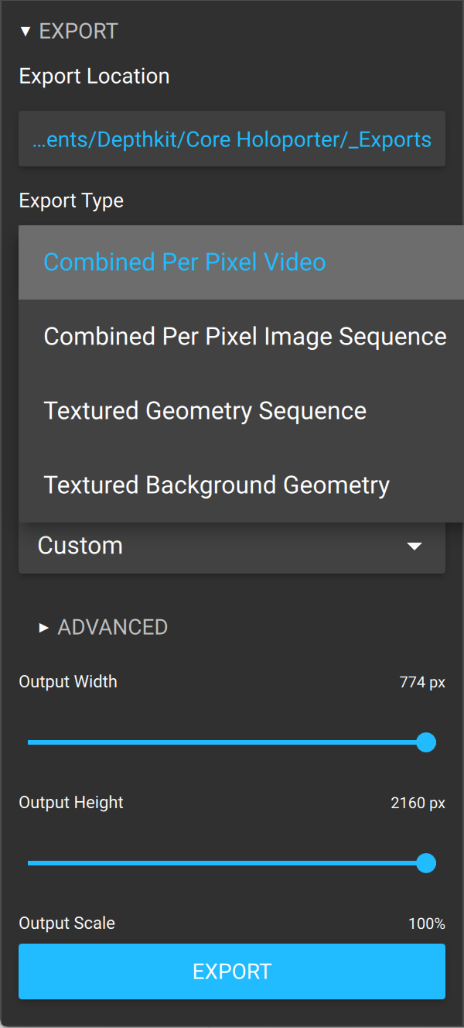Click the Output Scale label
The width and height of the screenshot is (464, 1028).
pos(67,923)
